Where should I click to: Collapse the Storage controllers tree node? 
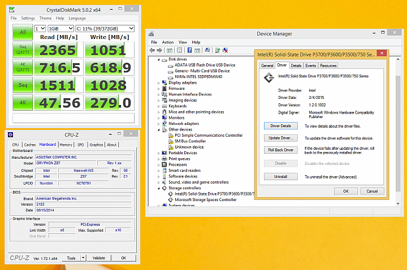[159, 189]
